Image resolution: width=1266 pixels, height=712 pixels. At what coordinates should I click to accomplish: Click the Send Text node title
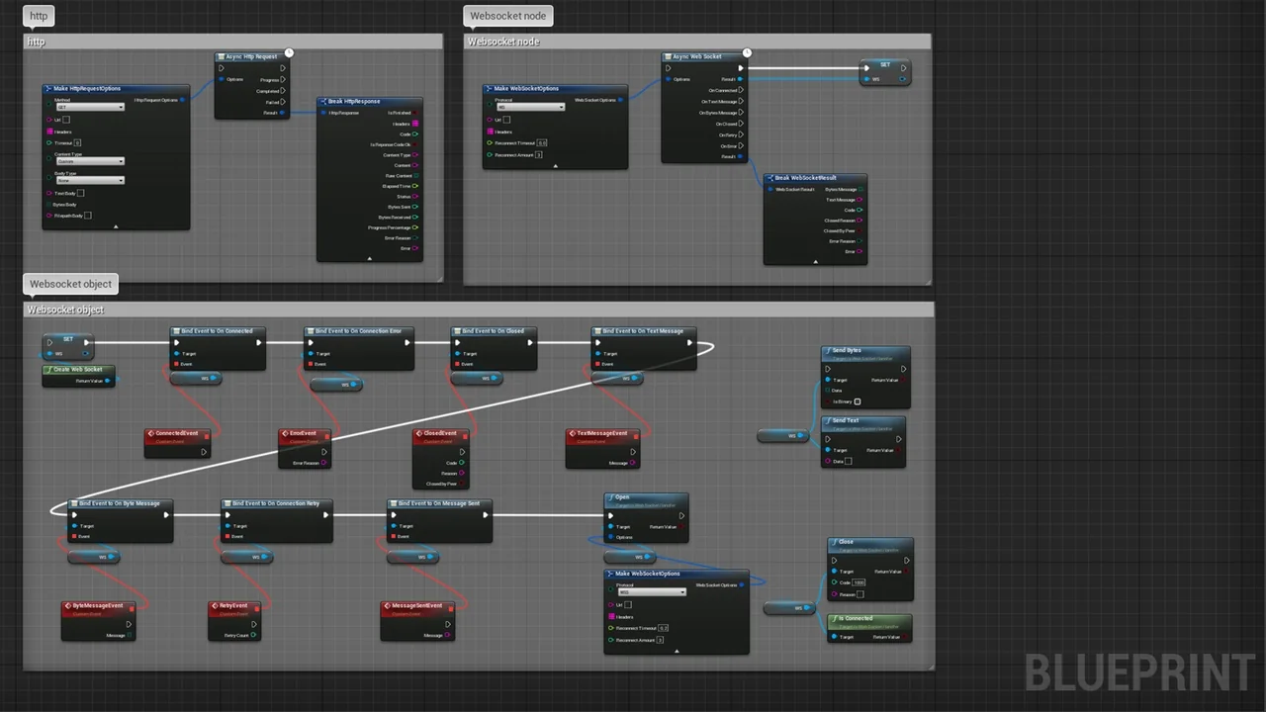846,420
